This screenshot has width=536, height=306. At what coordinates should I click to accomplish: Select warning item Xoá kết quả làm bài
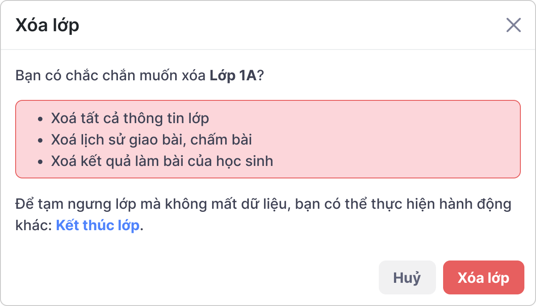tap(162, 161)
